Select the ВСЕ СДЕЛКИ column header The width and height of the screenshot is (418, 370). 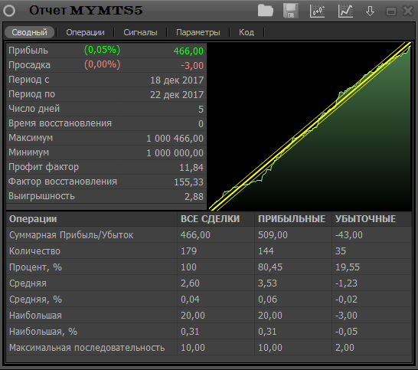pyautogui.click(x=210, y=219)
